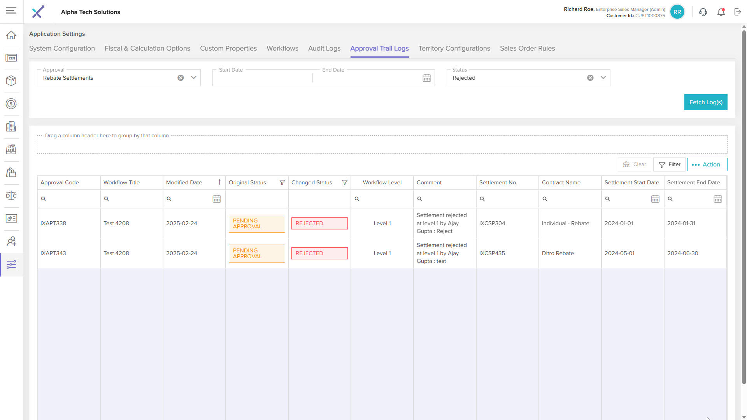Click the Home icon in sidebar
747x420 pixels.
[11, 35]
